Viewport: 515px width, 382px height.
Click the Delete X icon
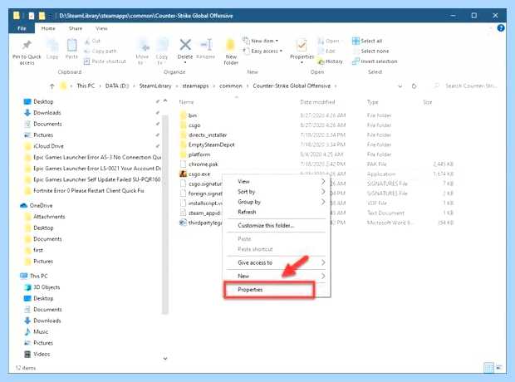185,45
